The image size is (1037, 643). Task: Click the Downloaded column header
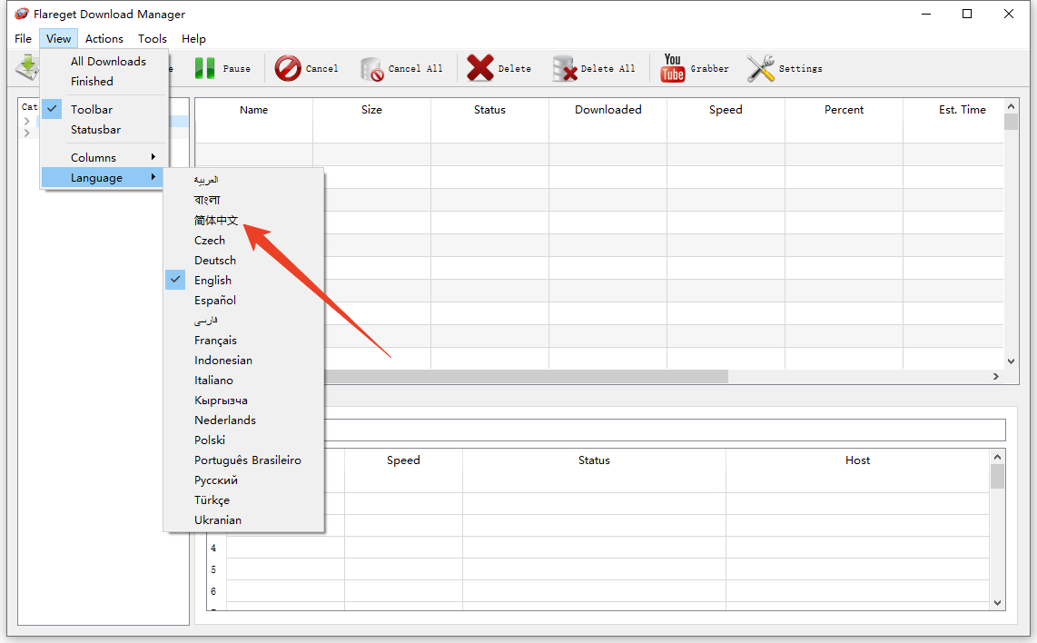pyautogui.click(x=607, y=110)
